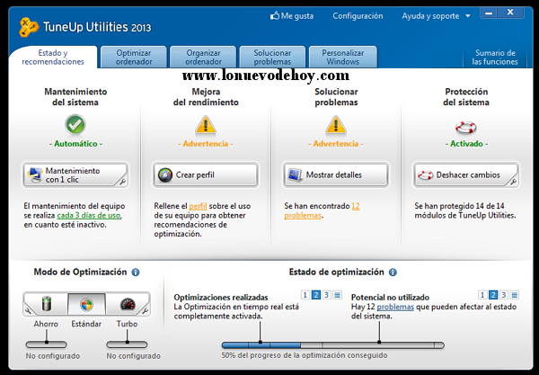Select Turbo speedometer mode
Viewport: 539px width, 375px height.
click(x=128, y=304)
